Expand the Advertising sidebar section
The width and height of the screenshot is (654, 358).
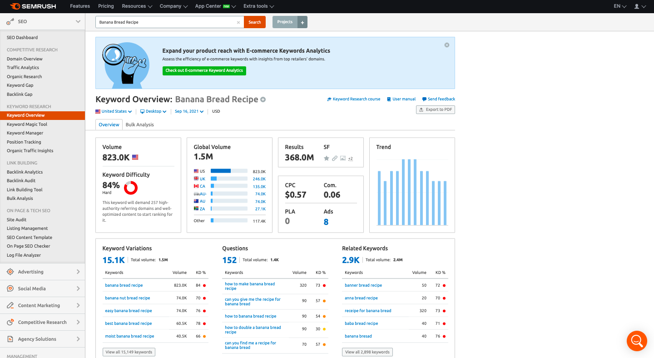pos(78,272)
